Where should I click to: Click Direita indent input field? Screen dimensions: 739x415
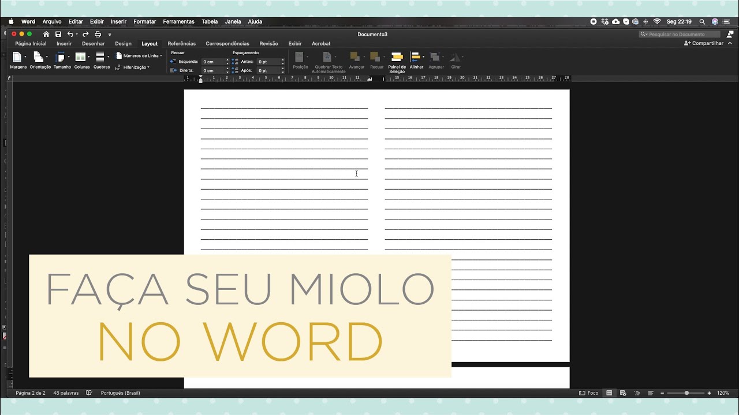point(213,70)
